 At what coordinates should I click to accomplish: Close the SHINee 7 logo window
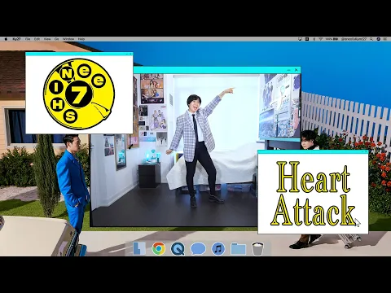130,55
